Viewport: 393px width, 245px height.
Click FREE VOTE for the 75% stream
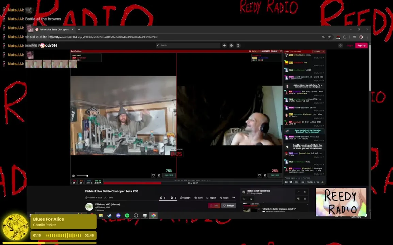tap(169, 175)
